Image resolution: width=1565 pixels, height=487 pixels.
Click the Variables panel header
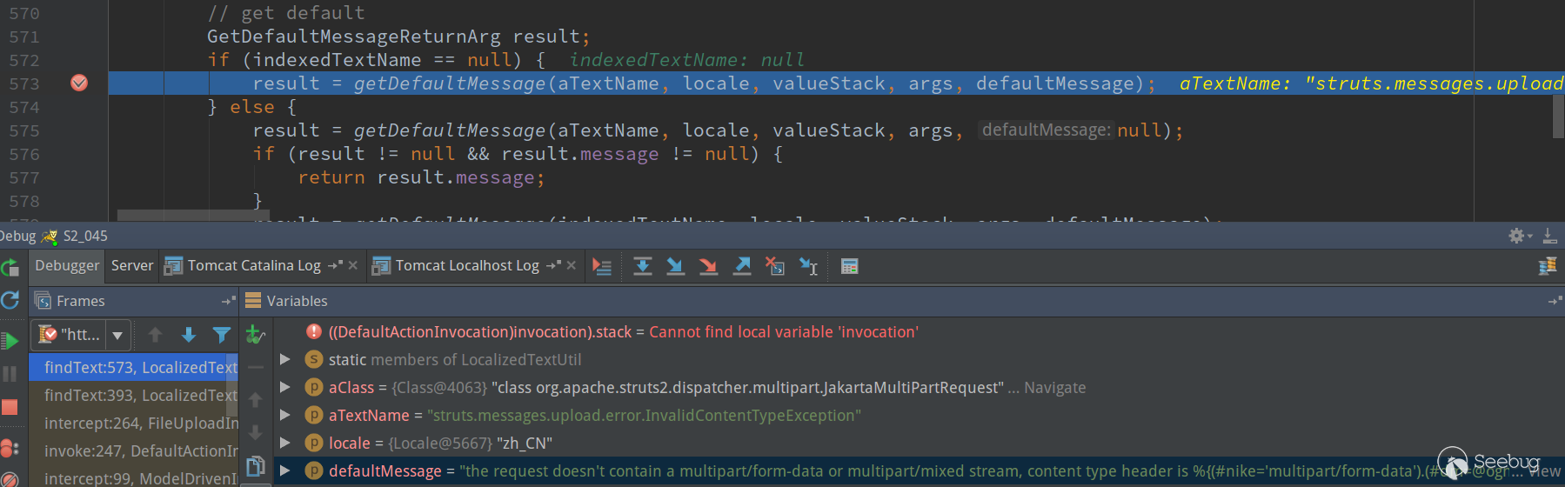[902, 301]
